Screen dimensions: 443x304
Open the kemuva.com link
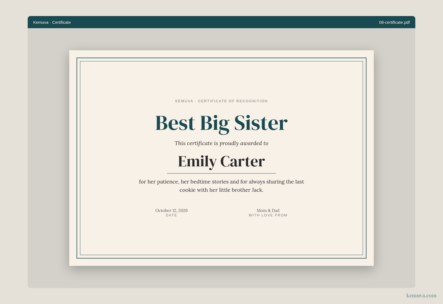pos(421,295)
